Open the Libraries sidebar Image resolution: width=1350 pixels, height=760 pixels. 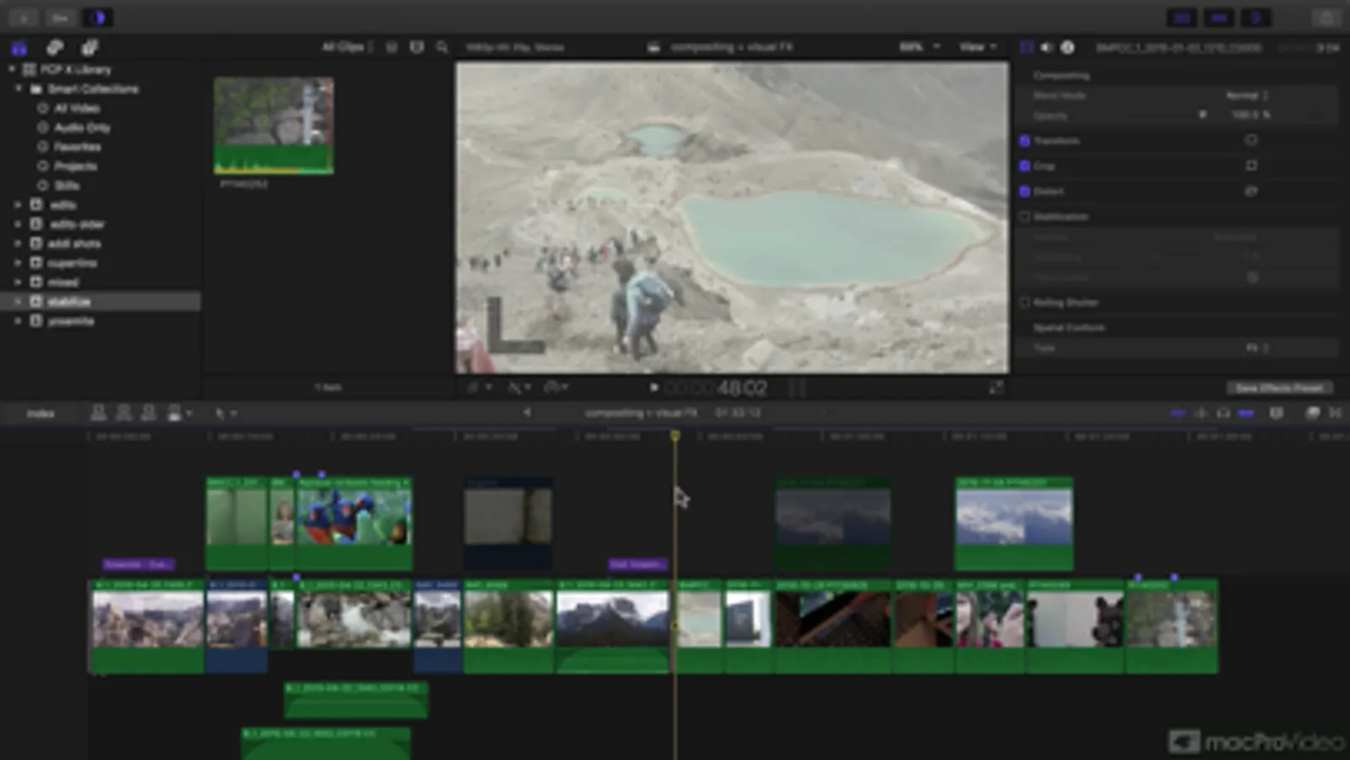coord(19,47)
